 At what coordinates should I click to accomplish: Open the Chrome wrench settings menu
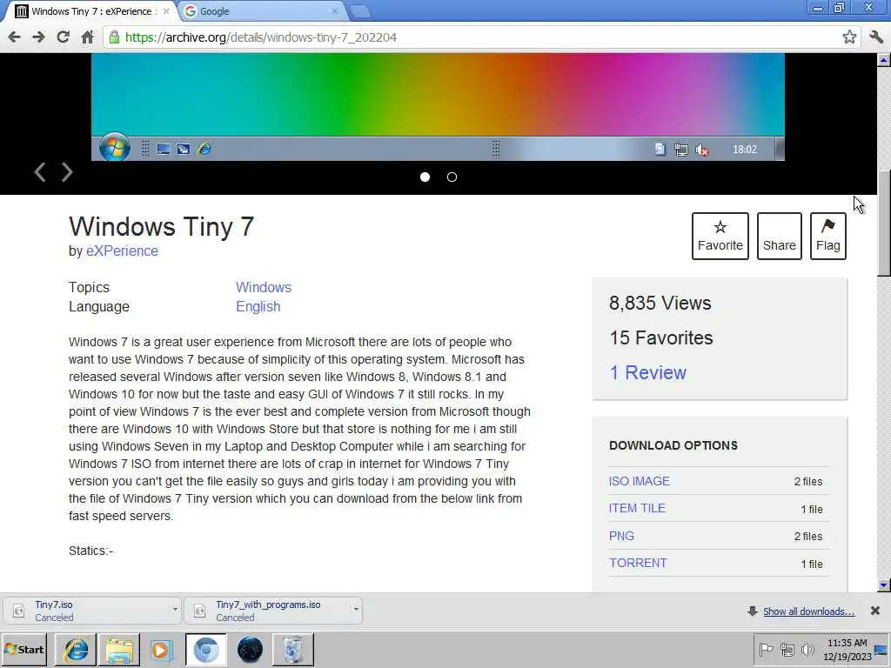(876, 37)
